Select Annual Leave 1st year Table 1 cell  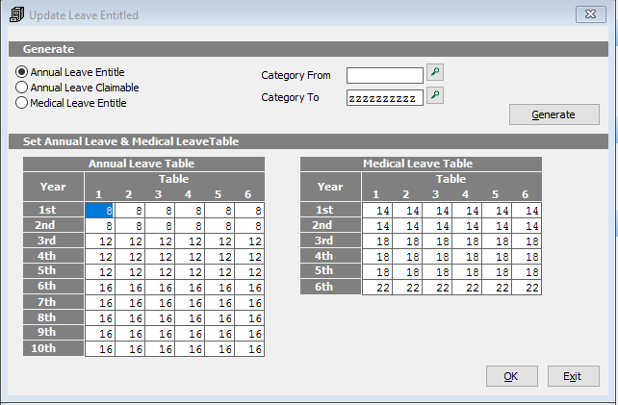click(x=100, y=211)
